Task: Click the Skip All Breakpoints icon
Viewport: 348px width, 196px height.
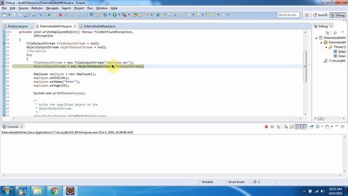Action: 40,15
